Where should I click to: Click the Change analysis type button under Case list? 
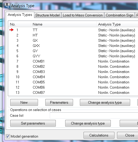[88, 123]
